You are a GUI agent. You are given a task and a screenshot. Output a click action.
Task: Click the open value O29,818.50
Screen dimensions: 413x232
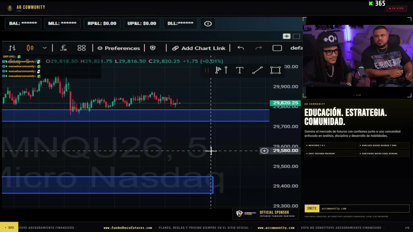click(62, 61)
